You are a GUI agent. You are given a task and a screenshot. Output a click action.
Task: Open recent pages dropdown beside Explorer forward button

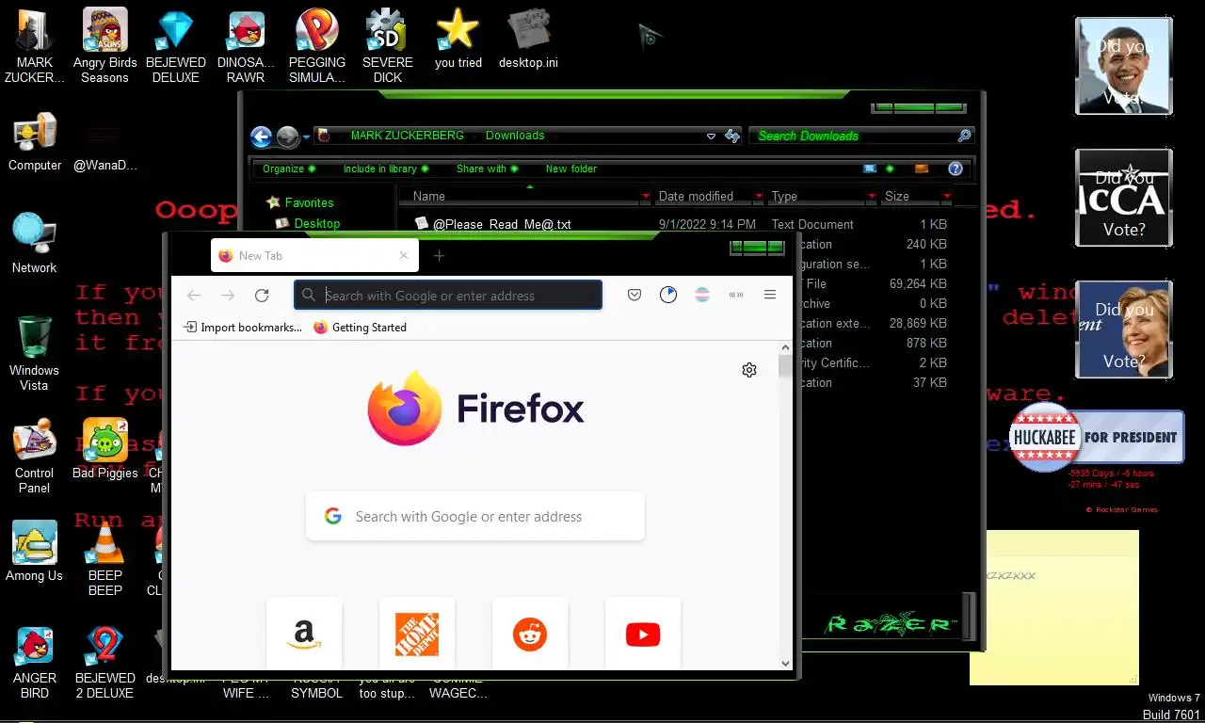(306, 137)
